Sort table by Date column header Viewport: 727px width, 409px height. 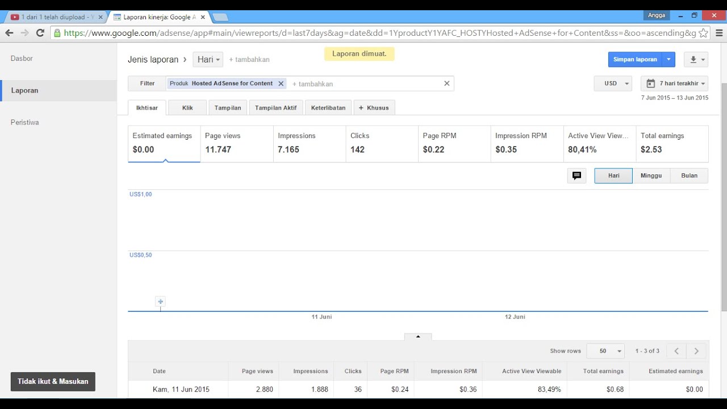(159, 371)
